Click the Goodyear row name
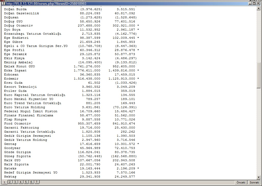This screenshot has height=186, width=262. click(12, 148)
